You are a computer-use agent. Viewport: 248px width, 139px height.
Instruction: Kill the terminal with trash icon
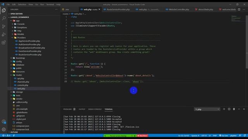tap(234, 109)
